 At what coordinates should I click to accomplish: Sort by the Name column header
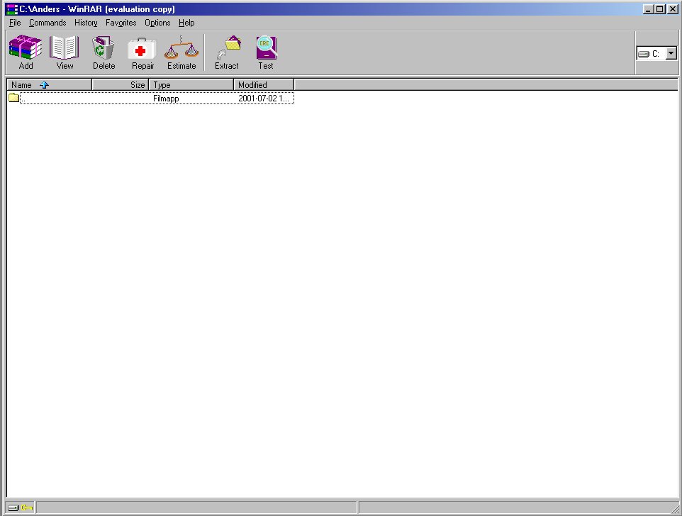(x=49, y=85)
